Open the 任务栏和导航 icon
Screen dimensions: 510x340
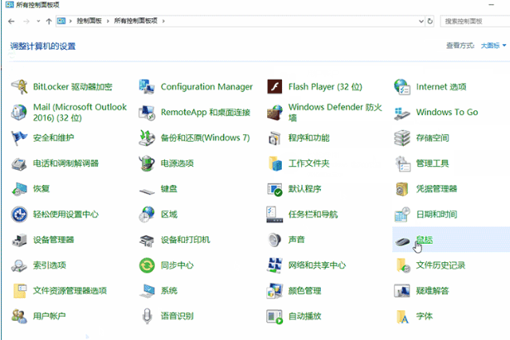coord(274,214)
